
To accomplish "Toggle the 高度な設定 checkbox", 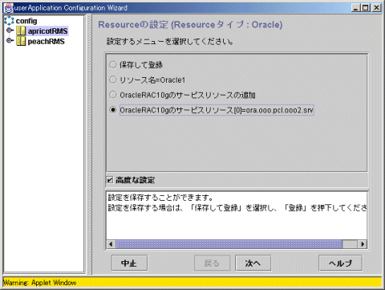I will tap(110, 180).
